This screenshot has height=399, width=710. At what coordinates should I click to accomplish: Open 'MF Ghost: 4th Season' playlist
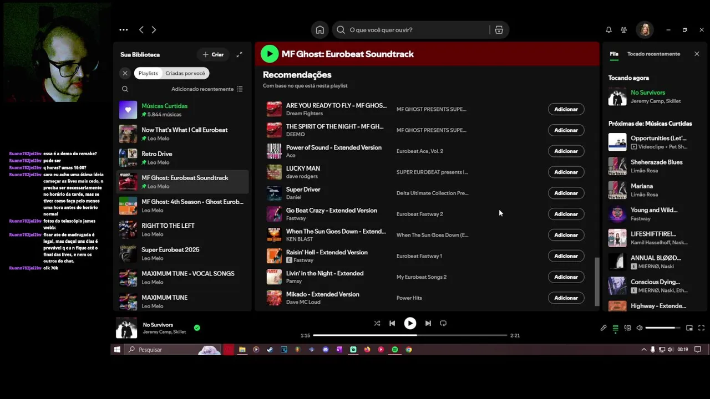tap(182, 206)
